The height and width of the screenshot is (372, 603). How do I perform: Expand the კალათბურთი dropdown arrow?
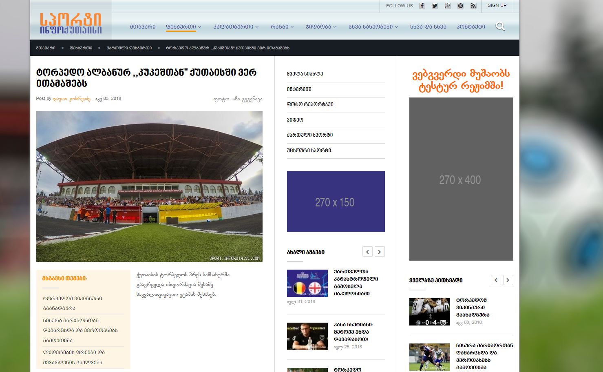pos(257,27)
